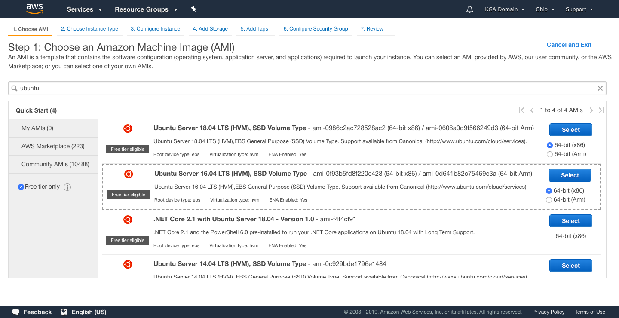619x318 pixels.
Task: Open the notifications bell icon
Action: [x=469, y=9]
